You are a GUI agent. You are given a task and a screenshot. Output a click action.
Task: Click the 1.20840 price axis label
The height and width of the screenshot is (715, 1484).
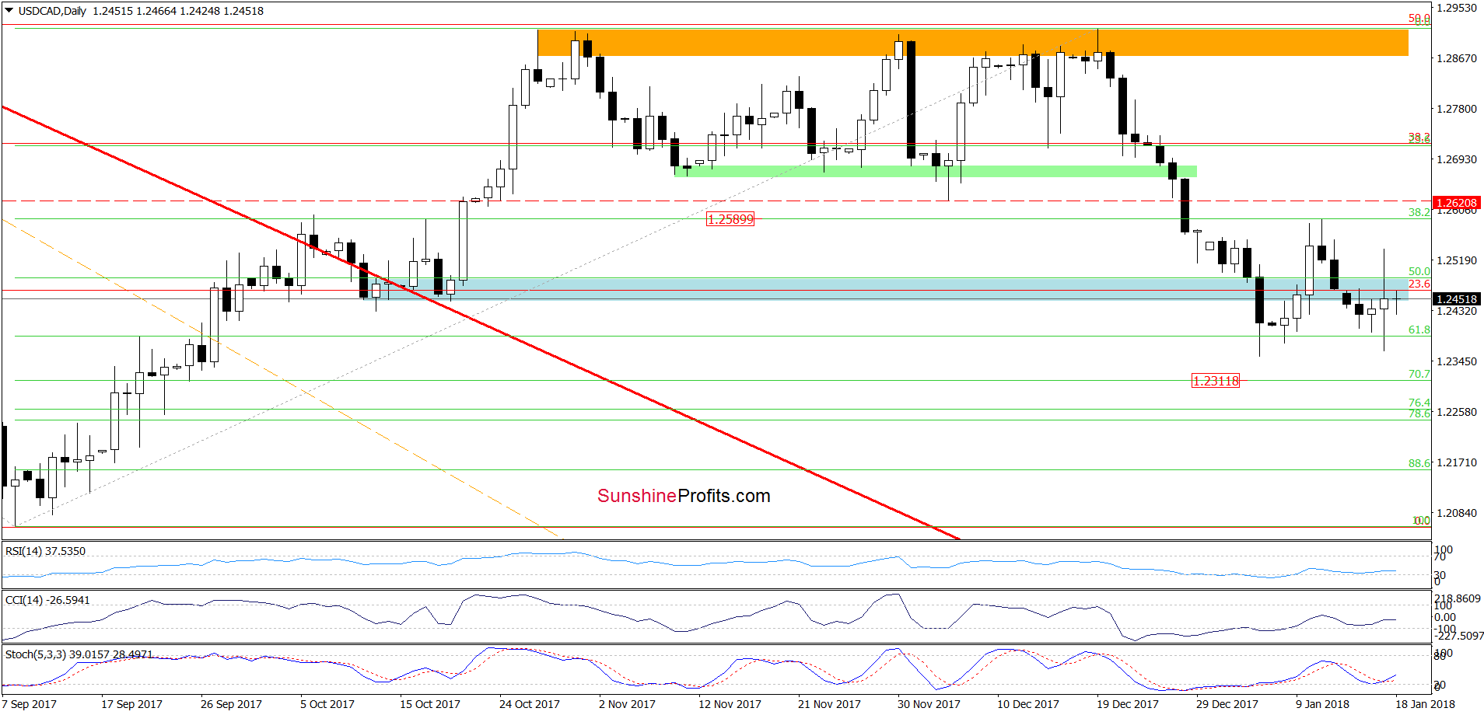click(1456, 513)
